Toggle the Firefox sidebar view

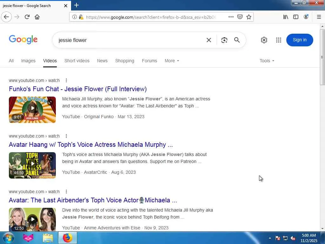[296, 17]
